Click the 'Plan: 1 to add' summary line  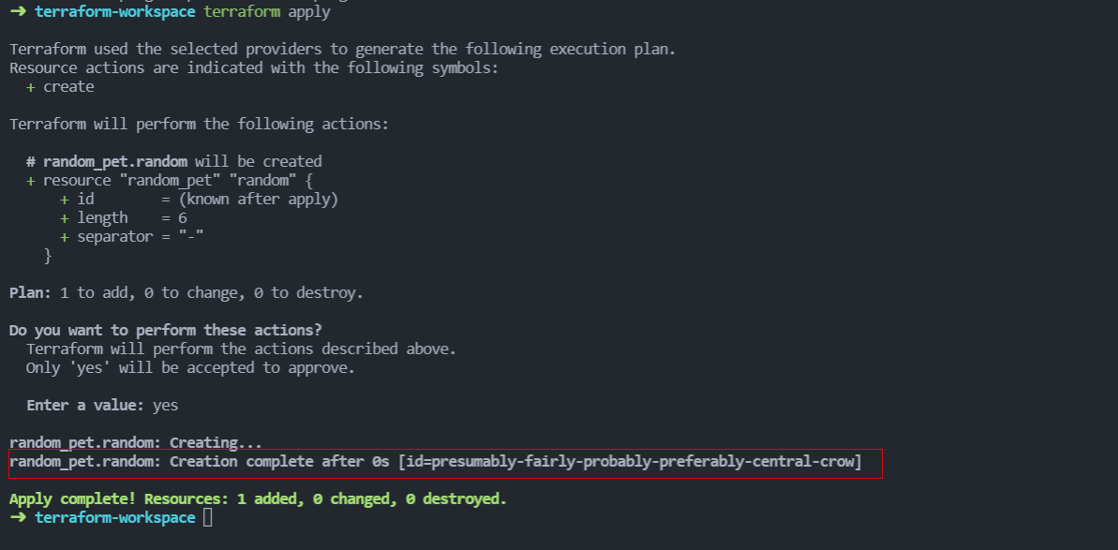pyautogui.click(x=186, y=293)
